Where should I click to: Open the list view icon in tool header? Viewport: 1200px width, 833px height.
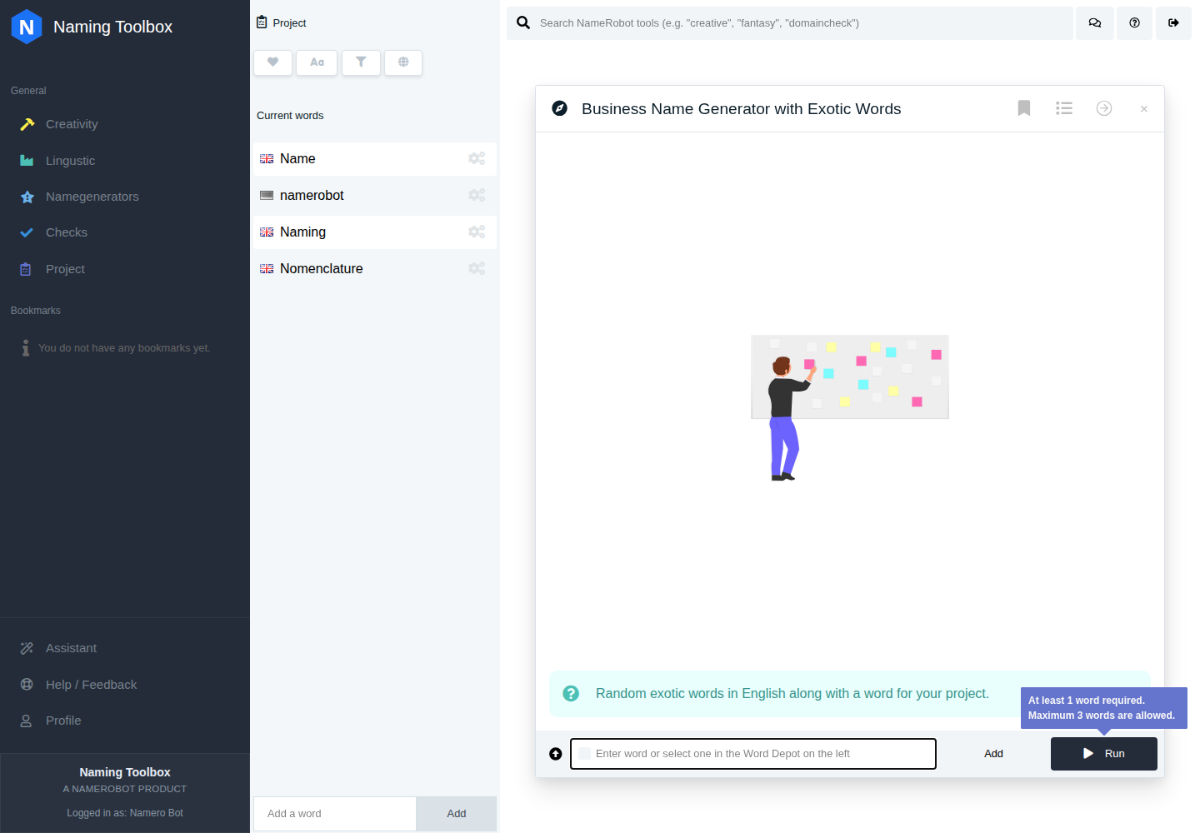(1064, 108)
